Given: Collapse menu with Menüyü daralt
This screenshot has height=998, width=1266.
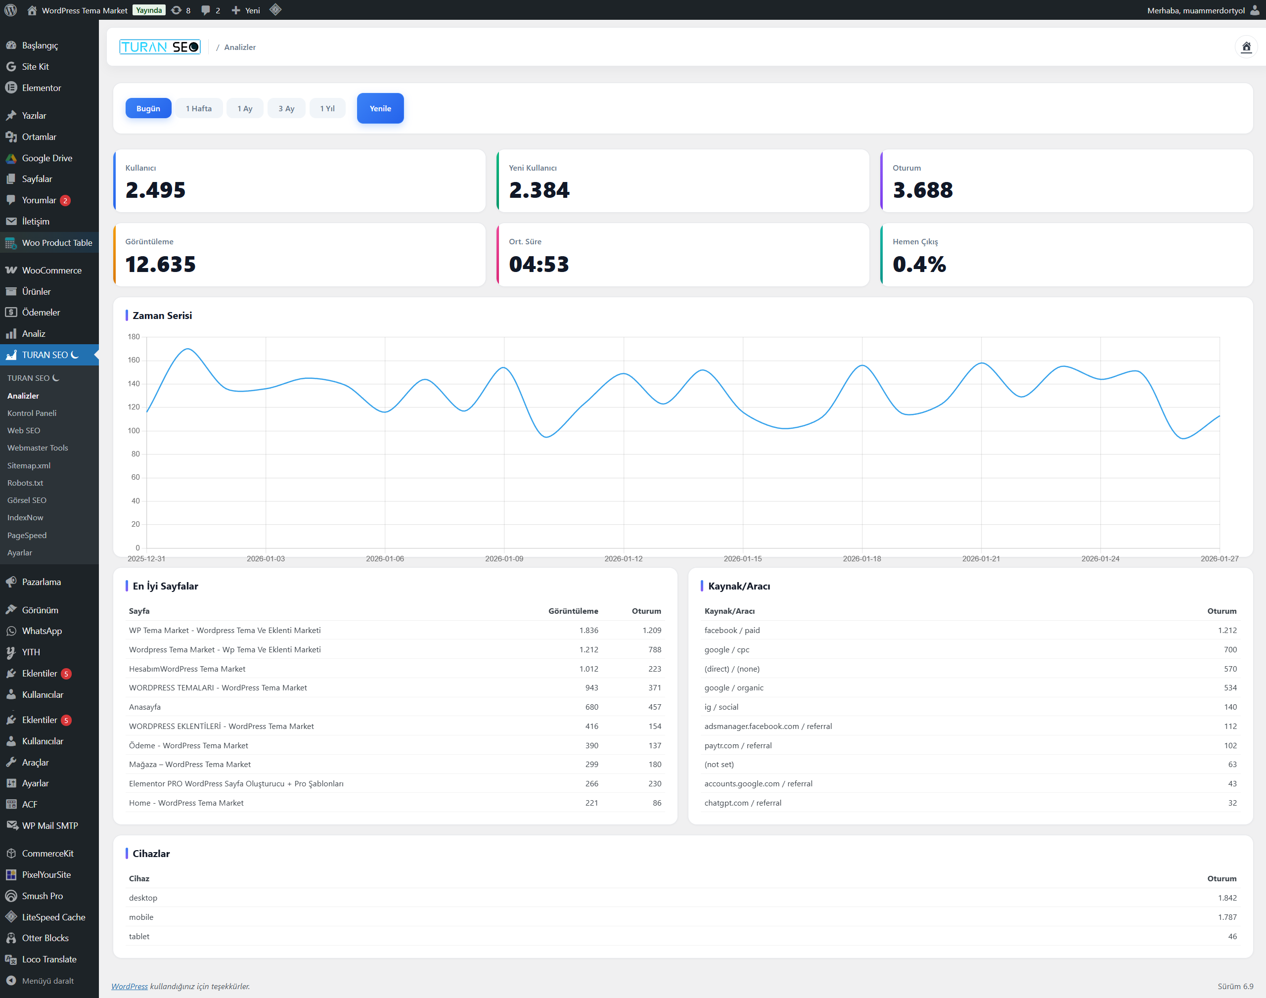Looking at the screenshot, I should [47, 981].
